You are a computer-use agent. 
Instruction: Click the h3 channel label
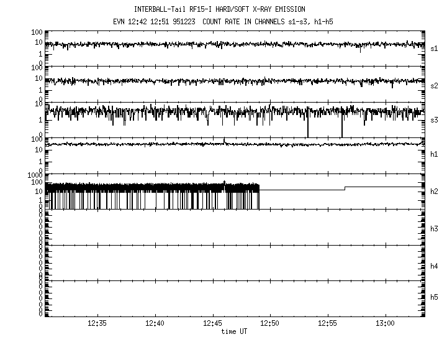click(x=435, y=228)
